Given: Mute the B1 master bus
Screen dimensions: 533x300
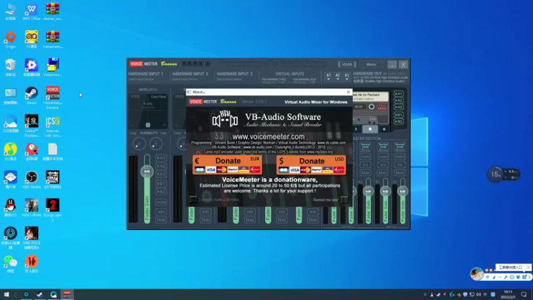Looking at the screenshot, I should click(383, 173).
